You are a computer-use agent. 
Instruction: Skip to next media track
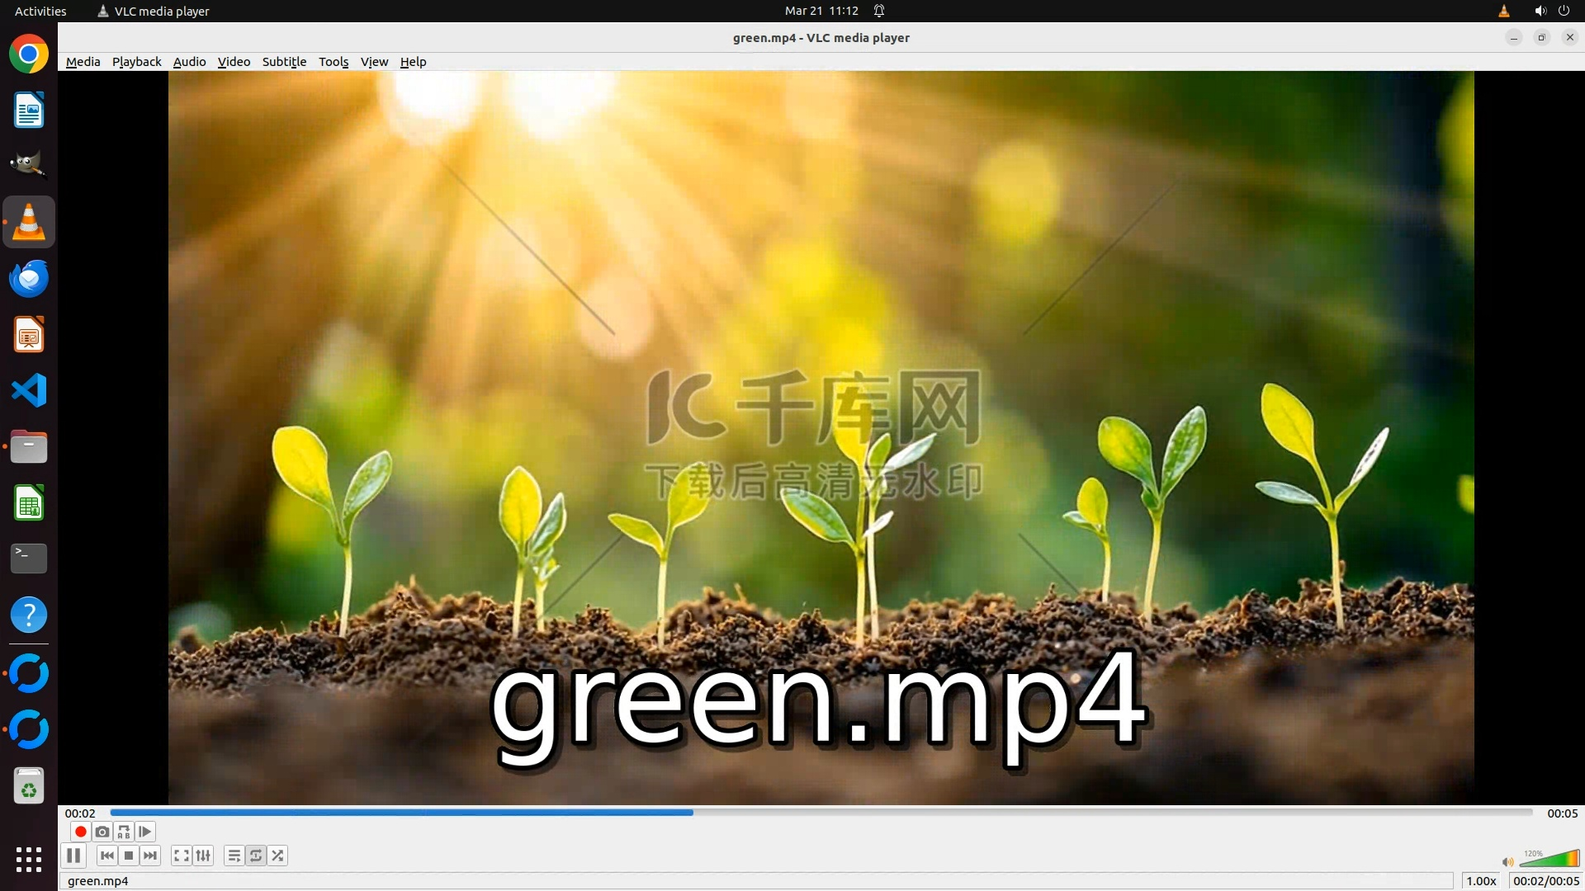(x=150, y=856)
